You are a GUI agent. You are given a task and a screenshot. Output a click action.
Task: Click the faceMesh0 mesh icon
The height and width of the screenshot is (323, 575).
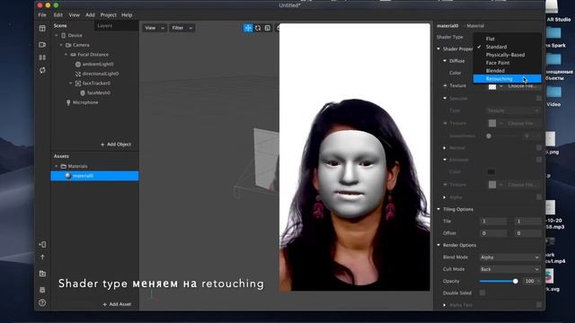(x=83, y=92)
